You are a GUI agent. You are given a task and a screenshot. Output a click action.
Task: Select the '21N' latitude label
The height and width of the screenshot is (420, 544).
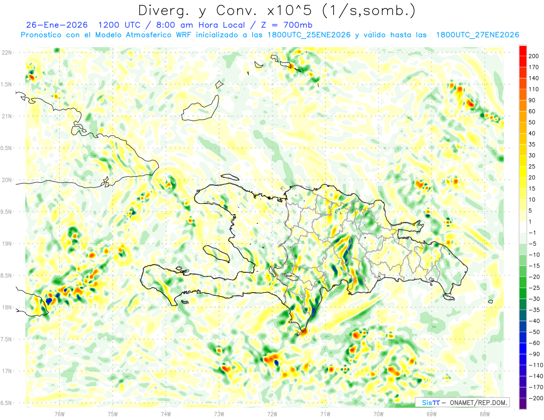(x=6, y=116)
